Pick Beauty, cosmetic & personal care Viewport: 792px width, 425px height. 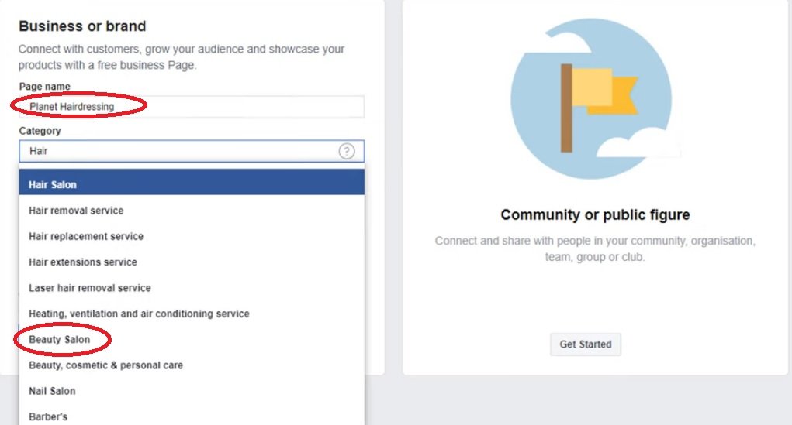(x=192, y=365)
